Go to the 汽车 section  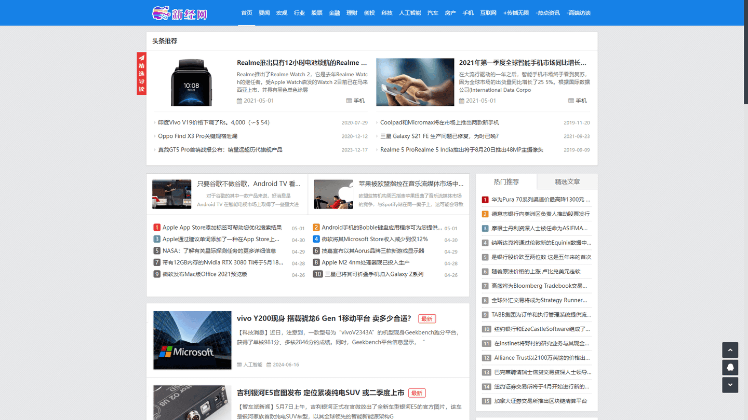(433, 13)
